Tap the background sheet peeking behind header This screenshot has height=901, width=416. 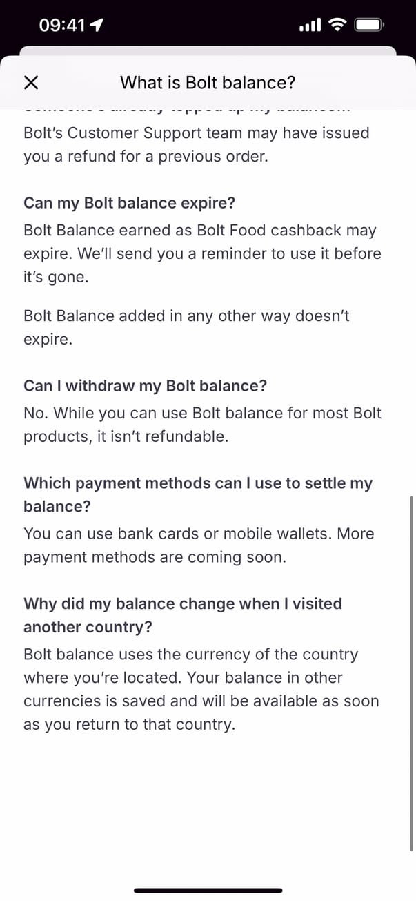208,51
